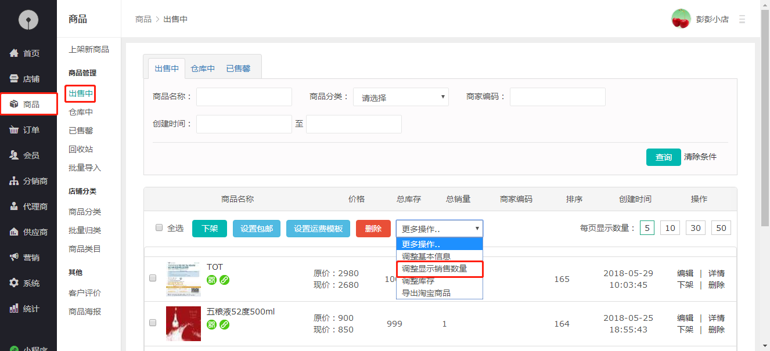The height and width of the screenshot is (351, 770).
Task: Select the 会员 sidebar icon
Action: pyautogui.click(x=28, y=155)
